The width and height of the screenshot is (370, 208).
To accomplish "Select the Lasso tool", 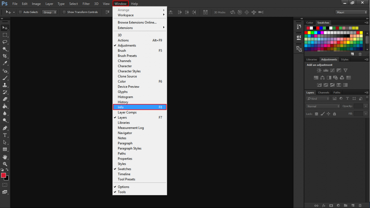I will tap(5, 42).
